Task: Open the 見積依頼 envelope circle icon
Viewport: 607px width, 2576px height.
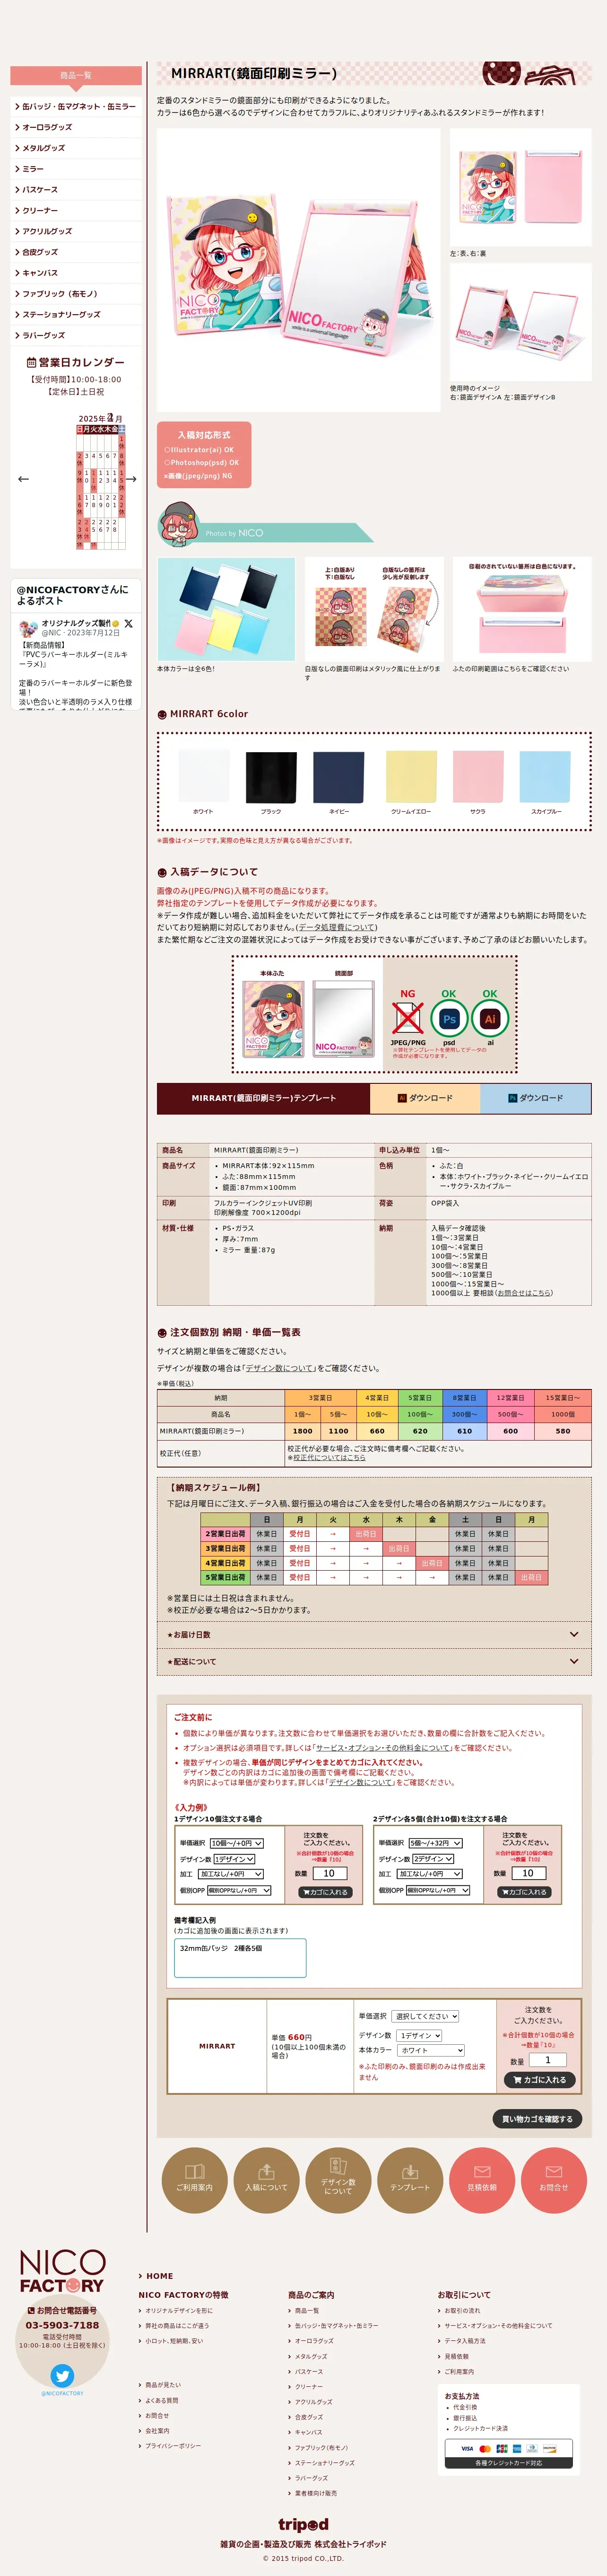Action: click(x=482, y=2180)
